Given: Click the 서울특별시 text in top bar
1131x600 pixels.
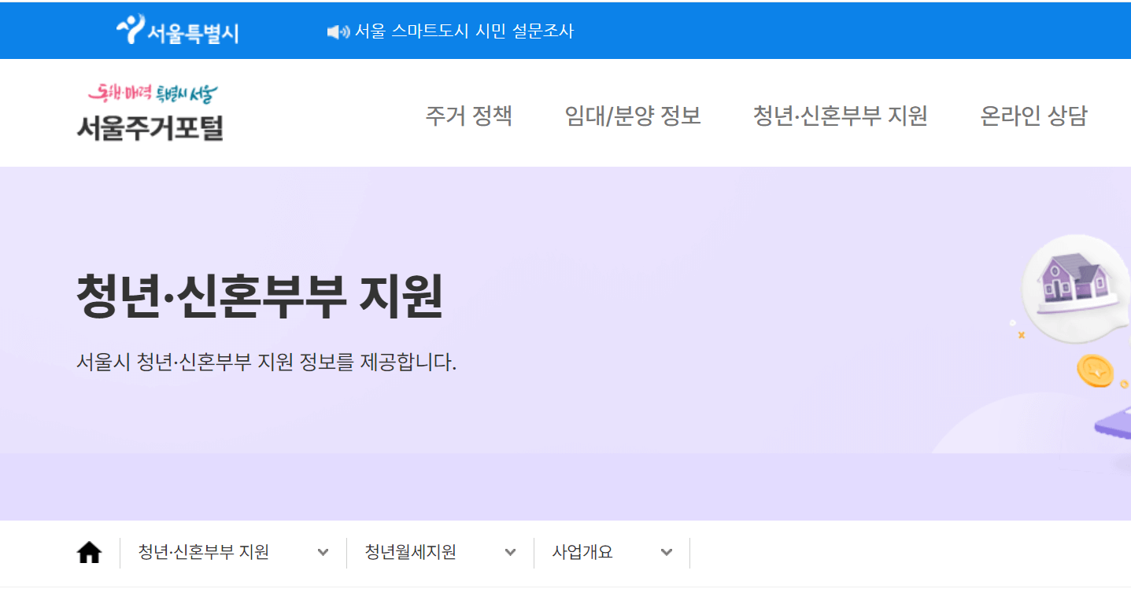Looking at the screenshot, I should point(193,33).
